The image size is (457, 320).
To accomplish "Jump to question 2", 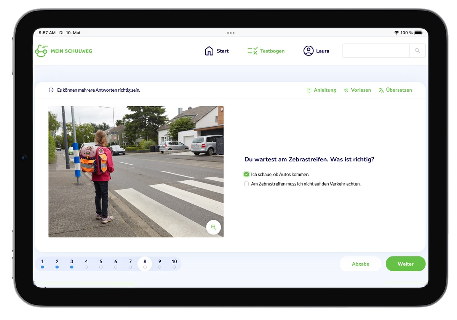I will [x=57, y=264].
